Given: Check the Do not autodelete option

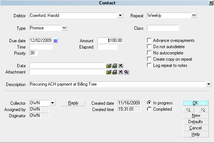Looking at the screenshot, I should pyautogui.click(x=149, y=46).
